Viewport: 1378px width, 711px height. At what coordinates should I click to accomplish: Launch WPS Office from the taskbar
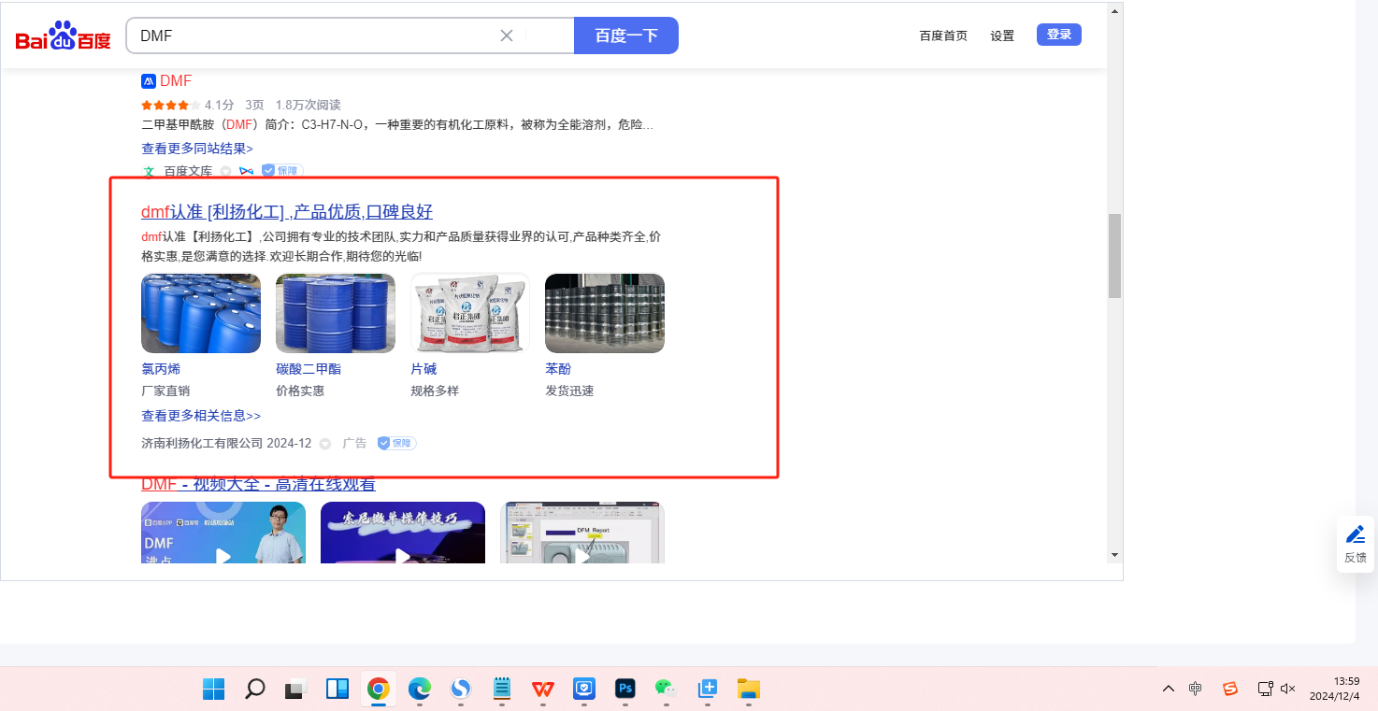point(543,689)
